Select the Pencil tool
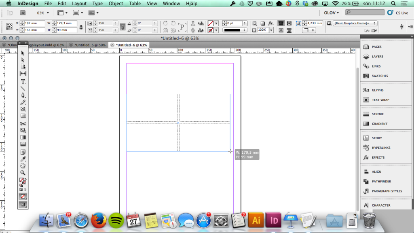 pyautogui.click(x=23, y=102)
